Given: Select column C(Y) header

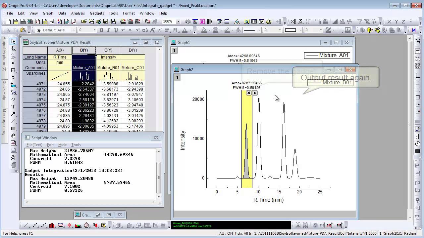Looking at the screenshot, I should point(108,50).
